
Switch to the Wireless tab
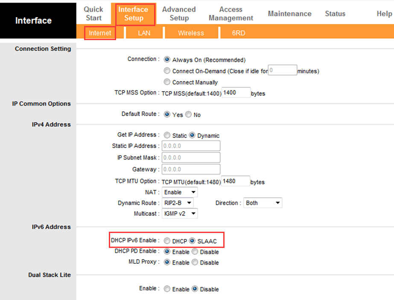point(190,33)
